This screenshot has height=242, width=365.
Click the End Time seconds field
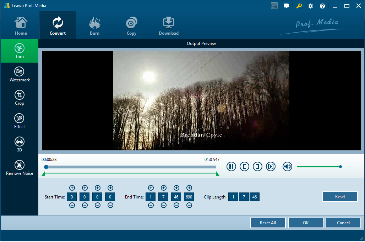176,197
